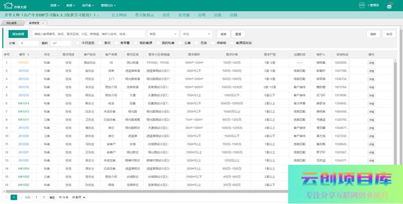Screen dimensions: 403x204
Task: Switch to the 我的桌面 tab
Action: click(11, 23)
